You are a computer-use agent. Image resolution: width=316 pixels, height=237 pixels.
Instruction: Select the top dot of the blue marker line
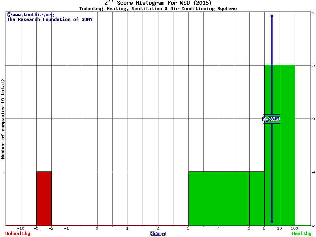coord(272,16)
